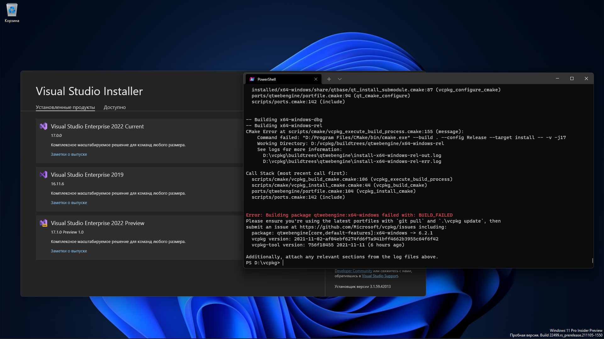Close the PowerShell tab
The height and width of the screenshot is (339, 604).
click(x=316, y=79)
